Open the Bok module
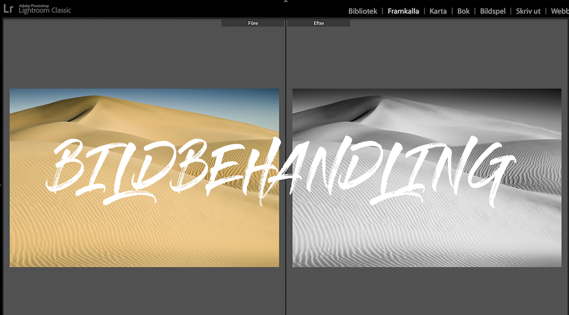This screenshot has width=569, height=315. click(x=463, y=11)
